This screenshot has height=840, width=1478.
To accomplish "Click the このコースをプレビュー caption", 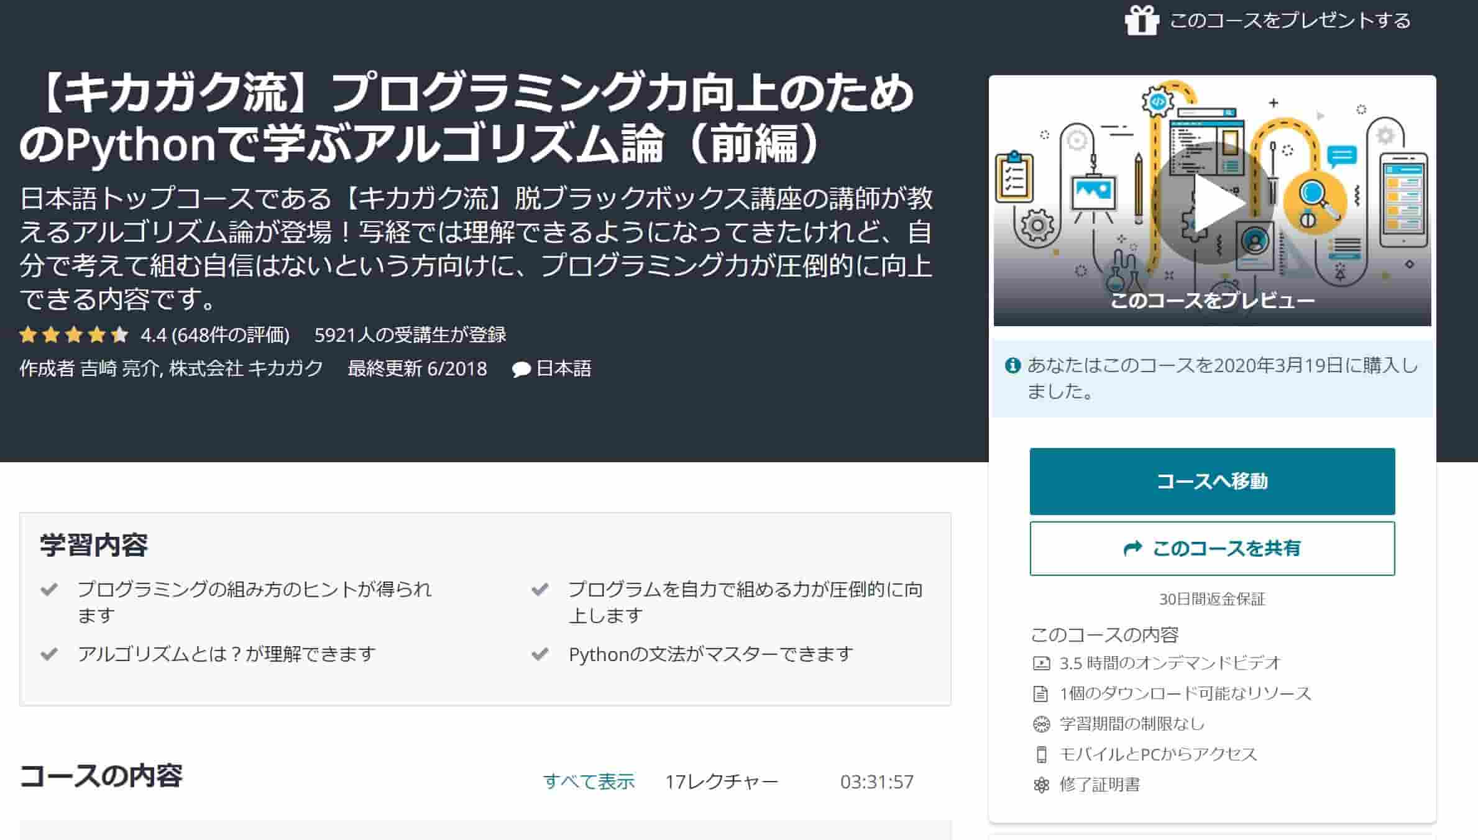I will (1212, 301).
